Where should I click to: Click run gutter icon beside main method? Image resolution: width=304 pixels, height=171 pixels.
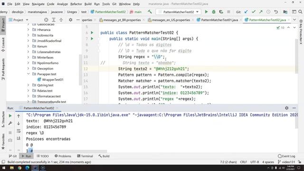point(92,38)
